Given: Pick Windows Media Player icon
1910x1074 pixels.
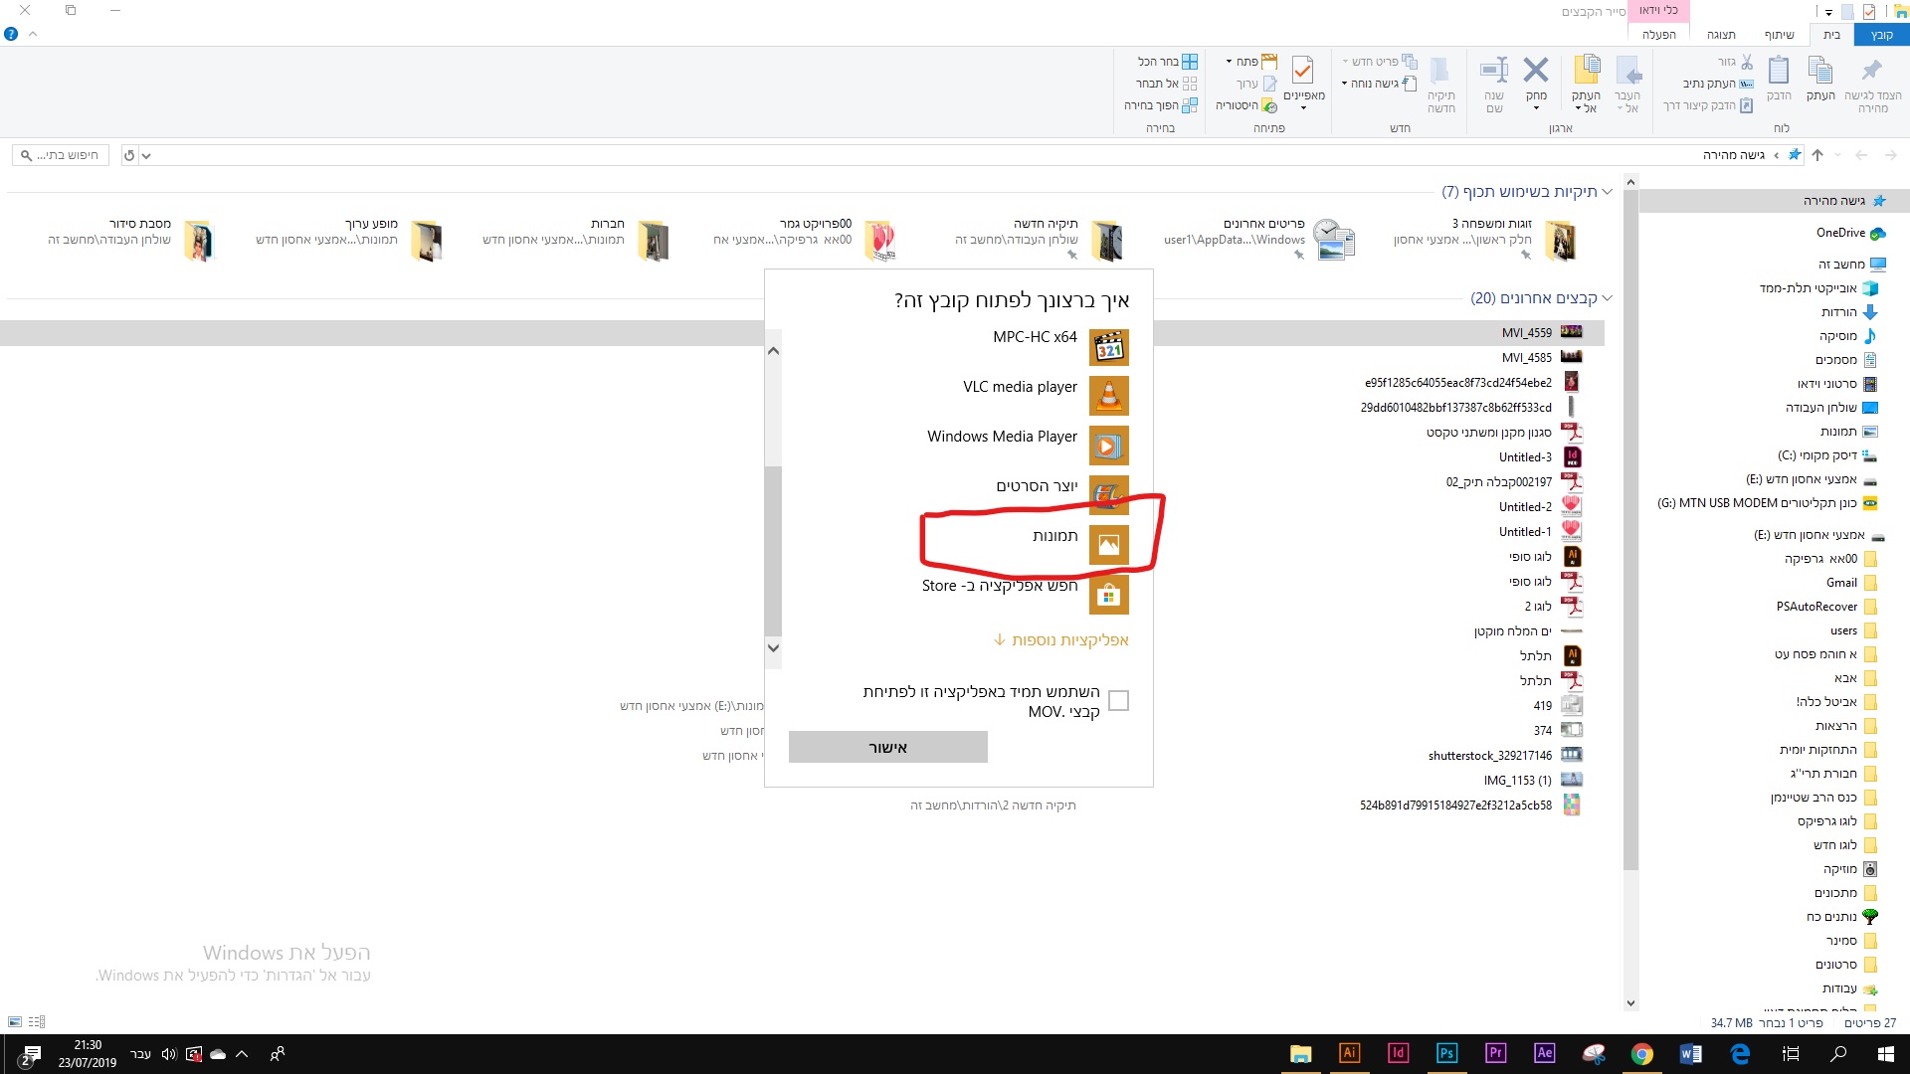Looking at the screenshot, I should click(x=1108, y=446).
